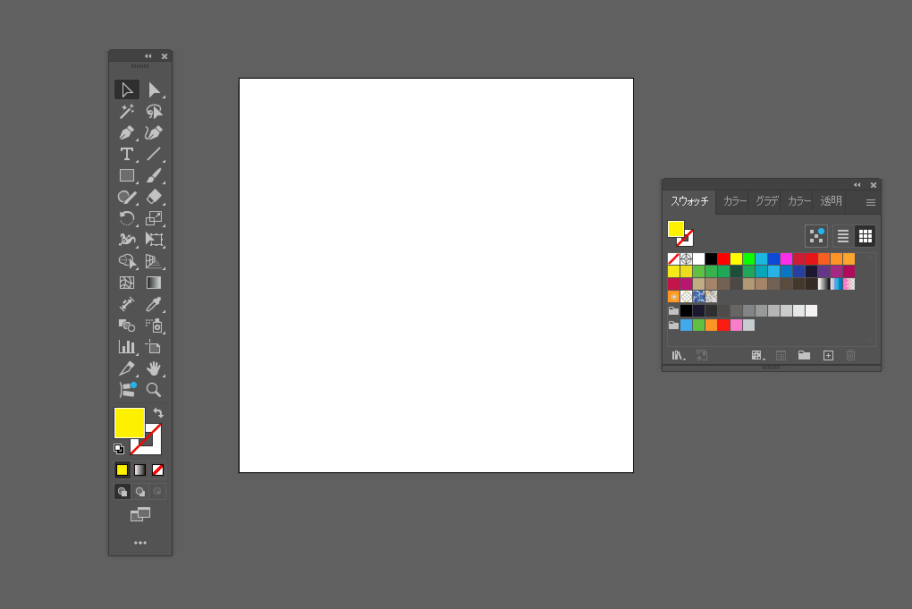Pick the magenta swatch in the top row
912x609 pixels.
click(786, 258)
